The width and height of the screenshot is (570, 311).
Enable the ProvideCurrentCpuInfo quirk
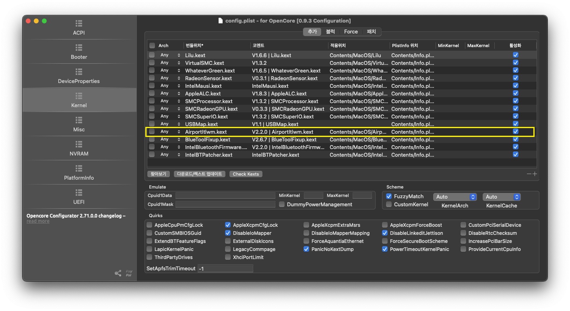tap(463, 249)
